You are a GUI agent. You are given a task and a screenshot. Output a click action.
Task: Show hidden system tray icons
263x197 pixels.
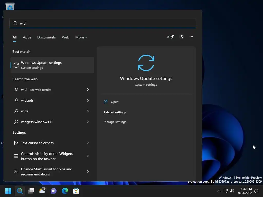coord(218,191)
